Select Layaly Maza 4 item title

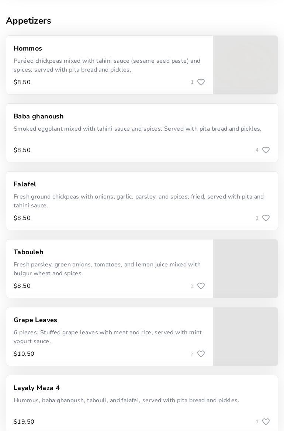tap(37, 388)
